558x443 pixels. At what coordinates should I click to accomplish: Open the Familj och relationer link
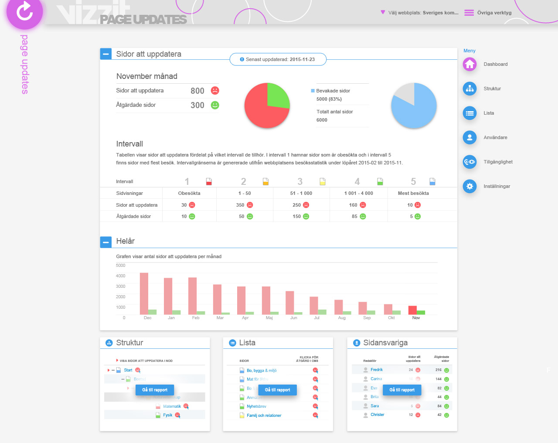(x=264, y=416)
